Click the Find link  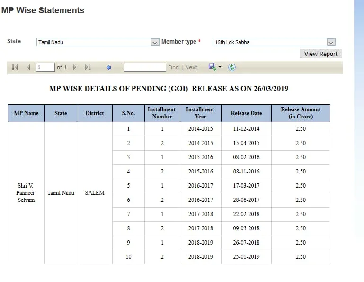click(173, 67)
